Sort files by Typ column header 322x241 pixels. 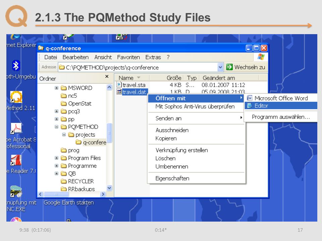192,78
